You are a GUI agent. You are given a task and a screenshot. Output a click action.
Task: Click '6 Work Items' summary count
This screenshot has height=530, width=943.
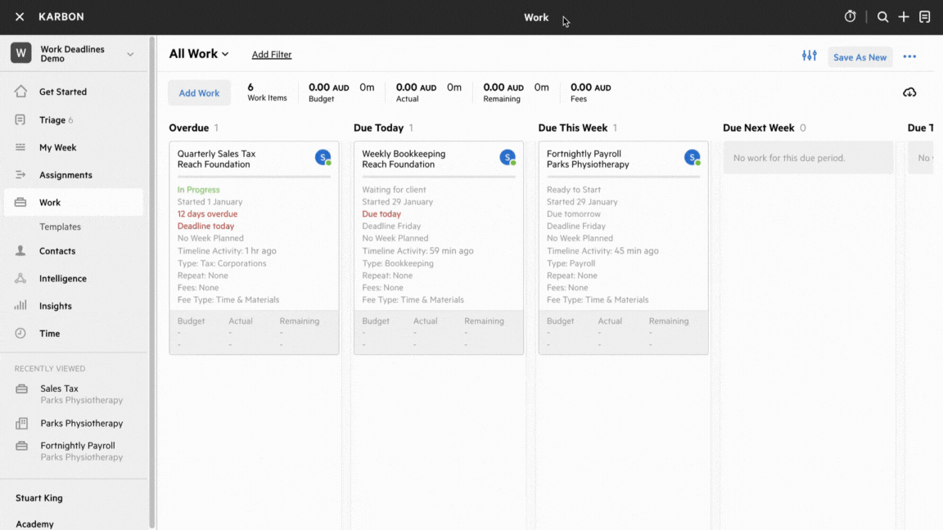click(267, 92)
